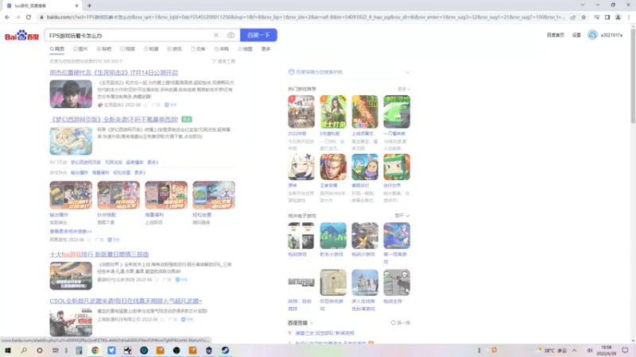Open Steam from the taskbar
This screenshot has width=636, height=357.
click(x=225, y=351)
